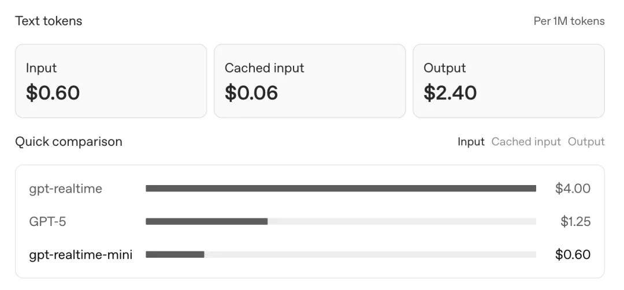Click the Quick comparison heading
The height and width of the screenshot is (290, 624).
pyautogui.click(x=68, y=142)
